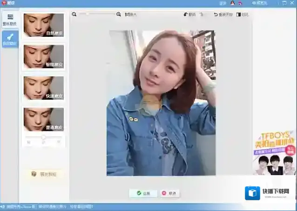Click the user avatar icon in title bar
297x211 pixels.
[x=232, y=3]
